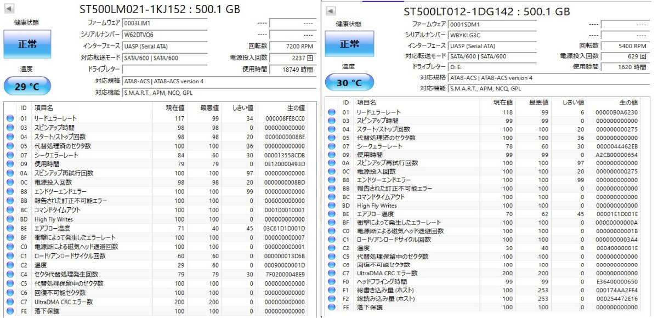Click コマンドタイムアウト status orb on ST500LT012
This screenshot has height=318, width=658.
[331, 197]
